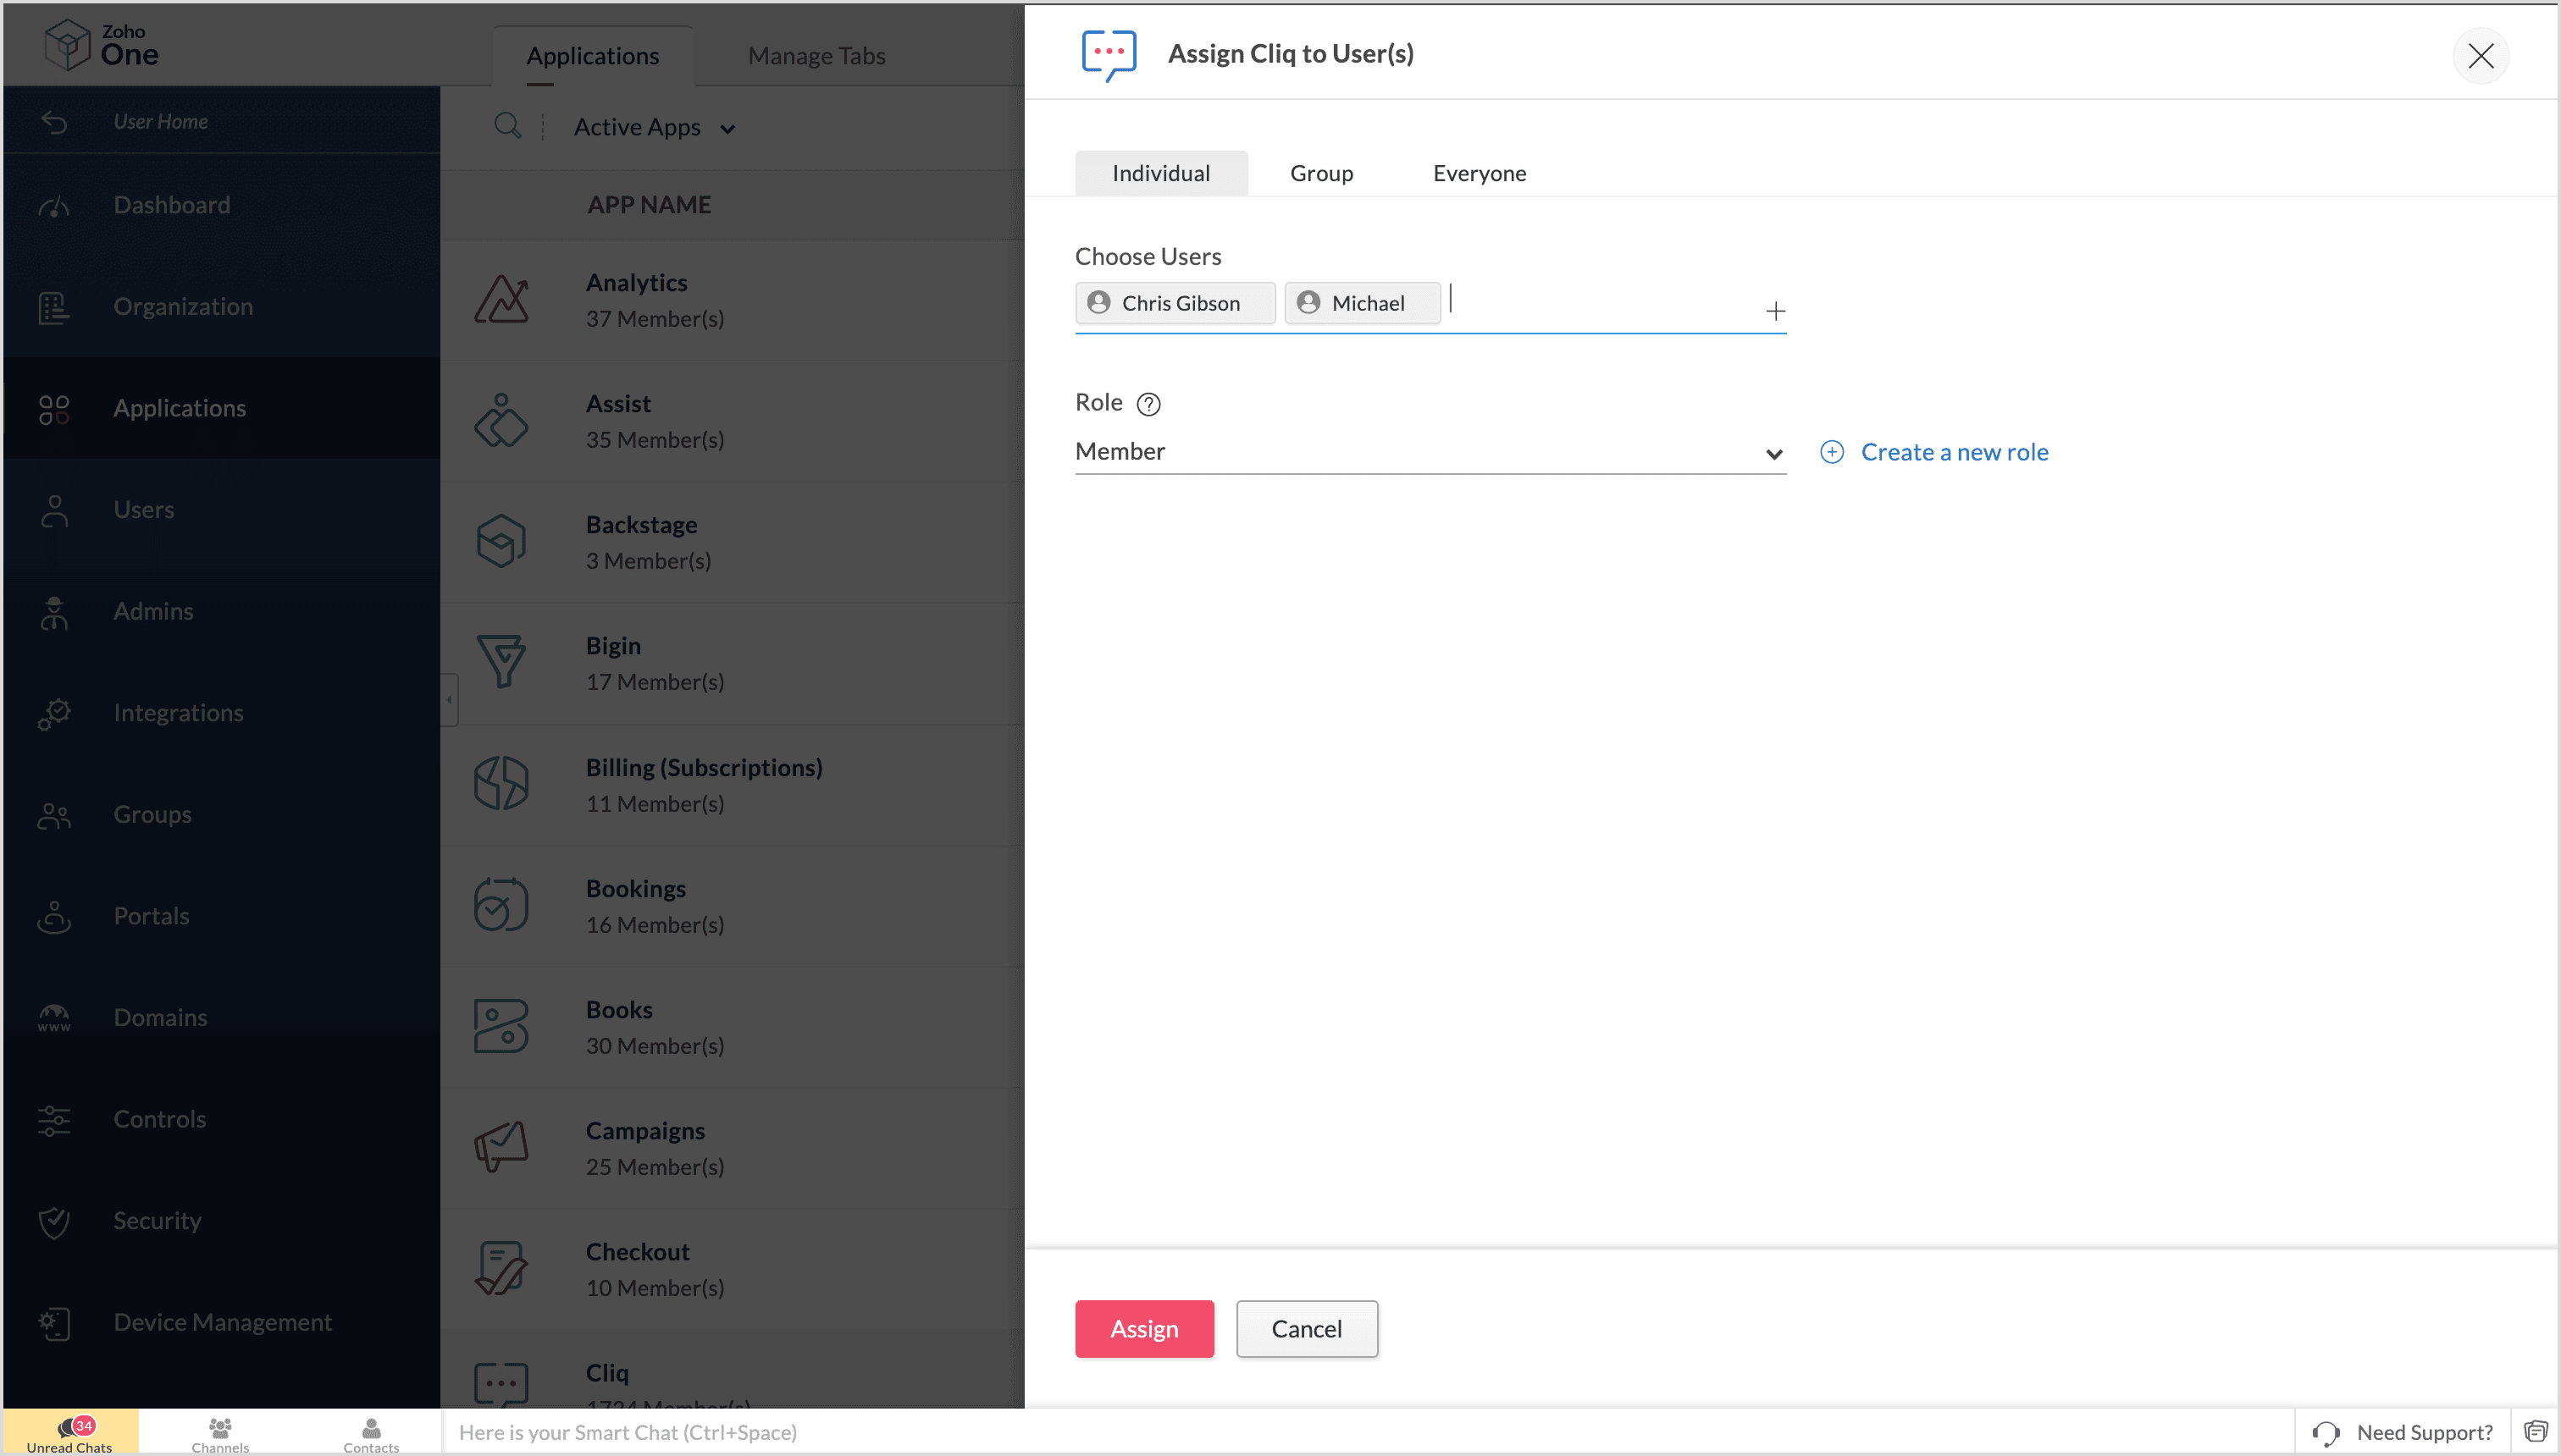Click the Michael user chip
This screenshot has width=2561, height=1456.
click(x=1363, y=303)
